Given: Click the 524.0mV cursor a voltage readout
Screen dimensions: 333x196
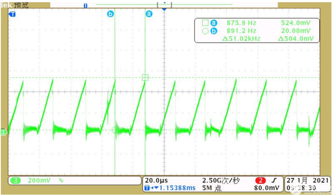Looking at the screenshot, I should tap(296, 23).
